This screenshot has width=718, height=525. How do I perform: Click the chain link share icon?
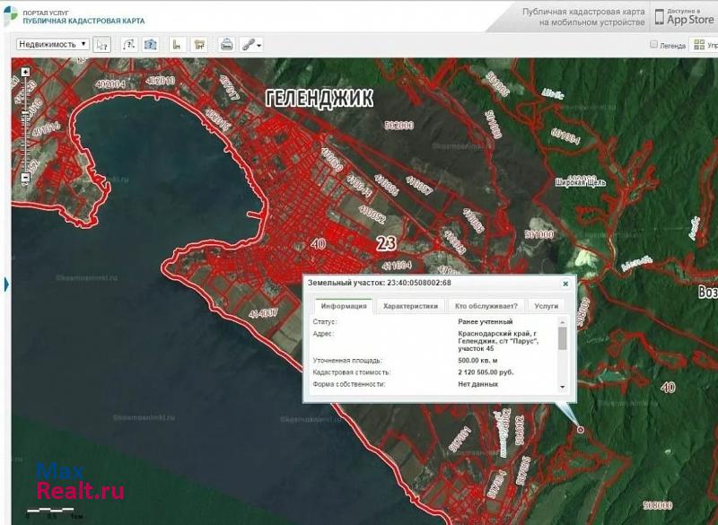click(247, 44)
